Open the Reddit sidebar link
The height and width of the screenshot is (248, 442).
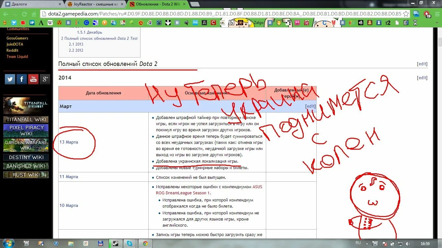[x=12, y=50]
